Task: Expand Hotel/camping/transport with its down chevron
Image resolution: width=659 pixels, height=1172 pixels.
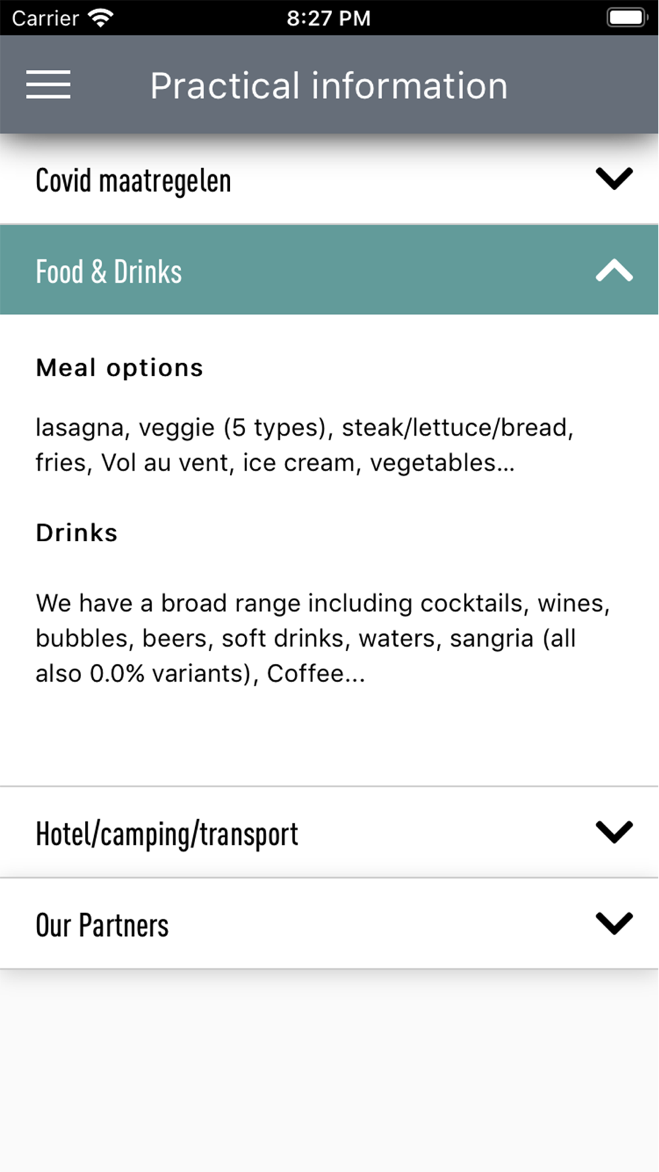Action: click(614, 832)
